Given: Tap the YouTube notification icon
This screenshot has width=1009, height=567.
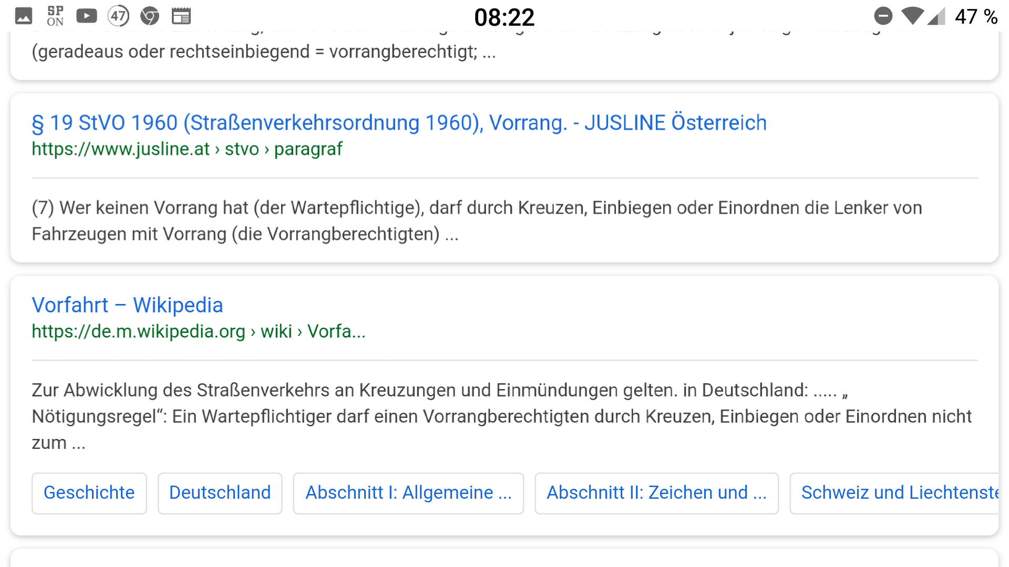Looking at the screenshot, I should [87, 16].
